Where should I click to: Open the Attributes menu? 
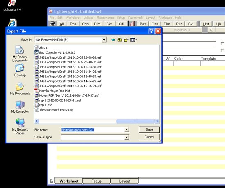[x=165, y=18]
